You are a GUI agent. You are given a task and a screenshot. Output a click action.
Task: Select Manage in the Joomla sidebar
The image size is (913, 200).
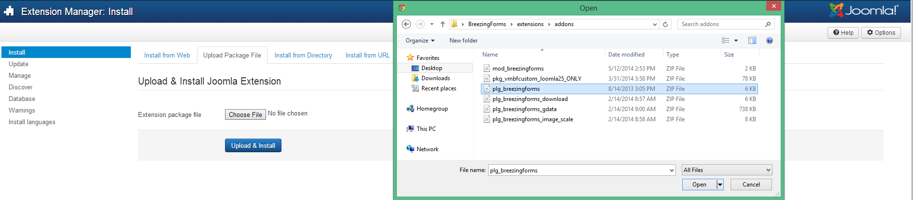(x=20, y=75)
